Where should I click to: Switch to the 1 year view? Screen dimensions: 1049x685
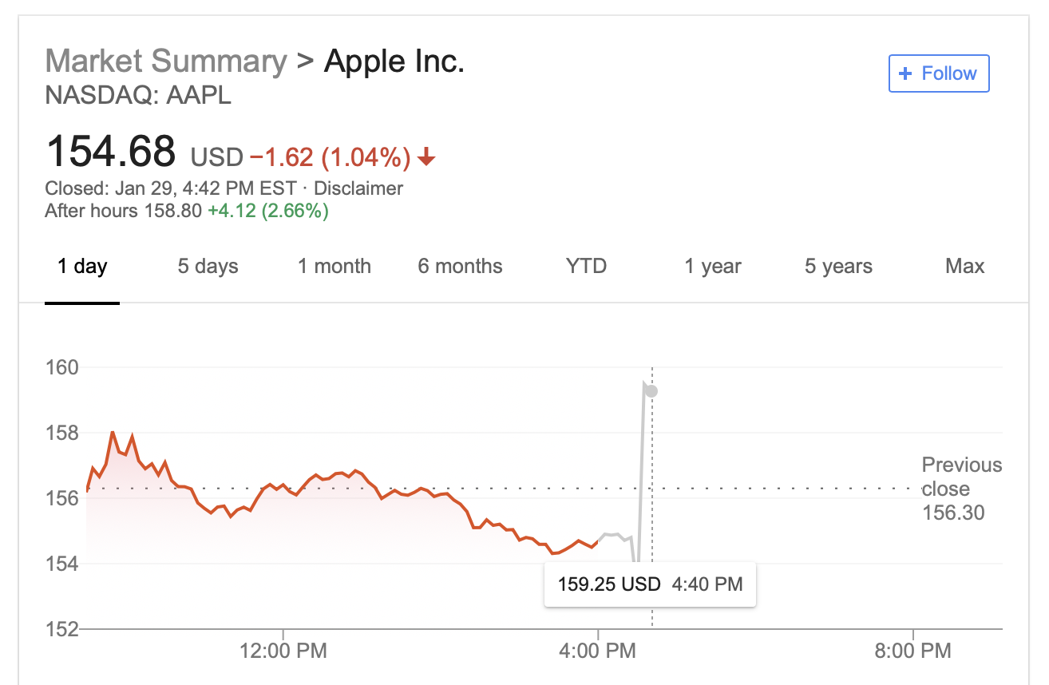[712, 266]
